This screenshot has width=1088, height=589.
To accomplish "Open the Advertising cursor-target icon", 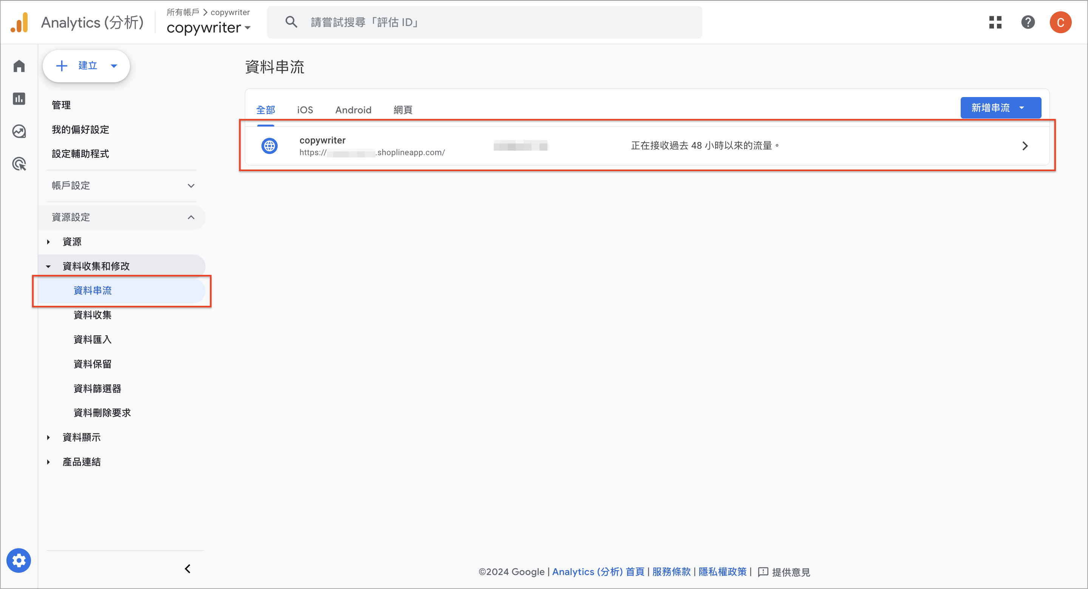I will coord(19,164).
